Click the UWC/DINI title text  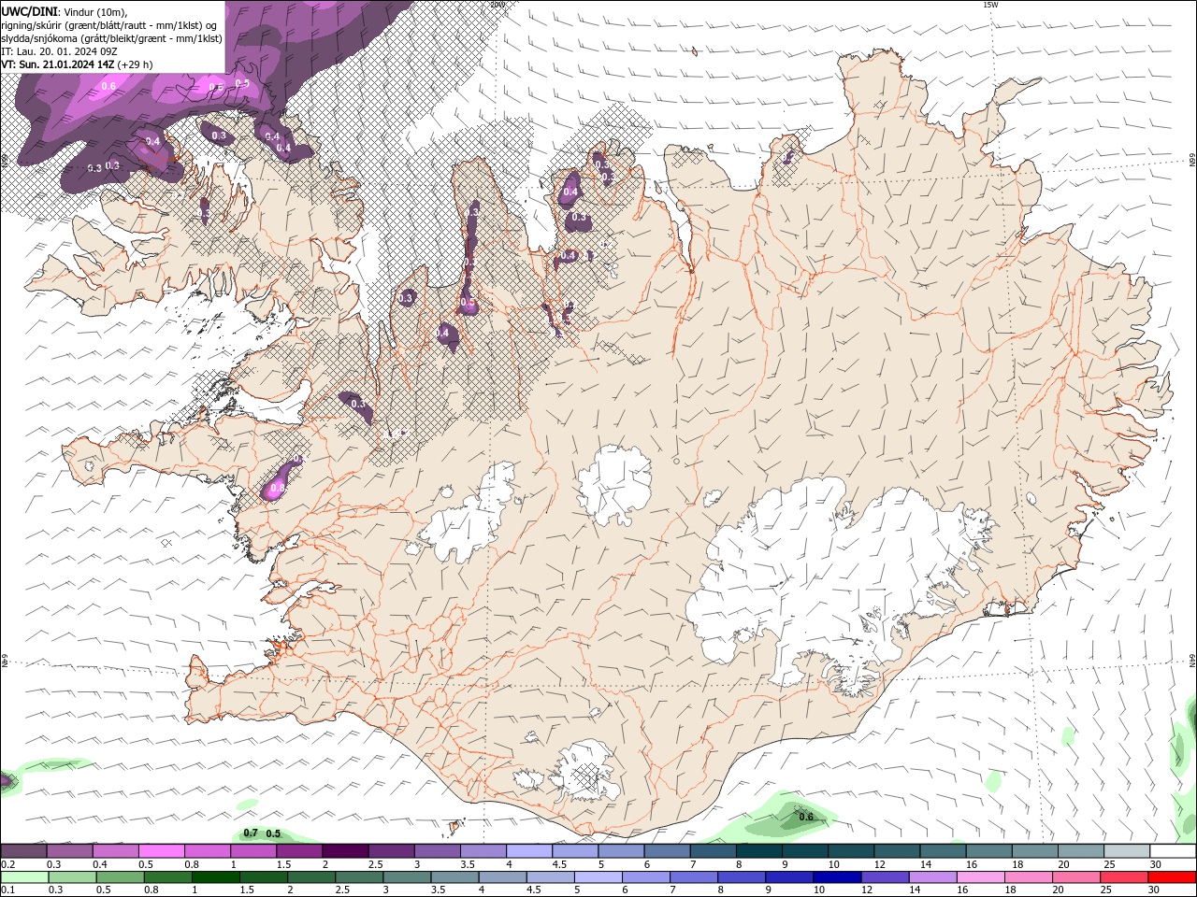click(29, 11)
